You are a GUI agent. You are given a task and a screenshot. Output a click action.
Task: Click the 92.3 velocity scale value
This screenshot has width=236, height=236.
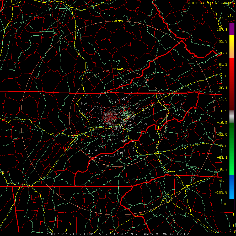[223, 41]
